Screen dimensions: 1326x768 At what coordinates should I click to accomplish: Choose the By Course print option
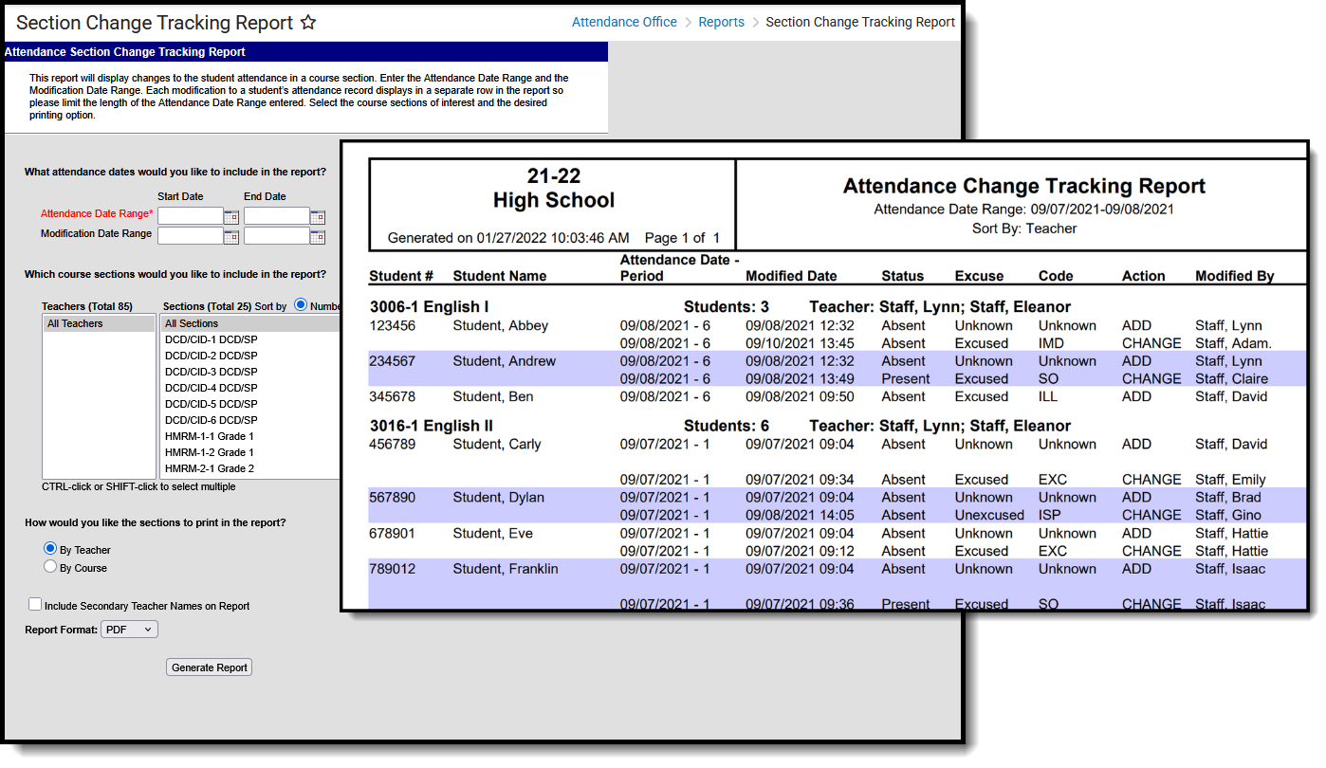click(50, 567)
